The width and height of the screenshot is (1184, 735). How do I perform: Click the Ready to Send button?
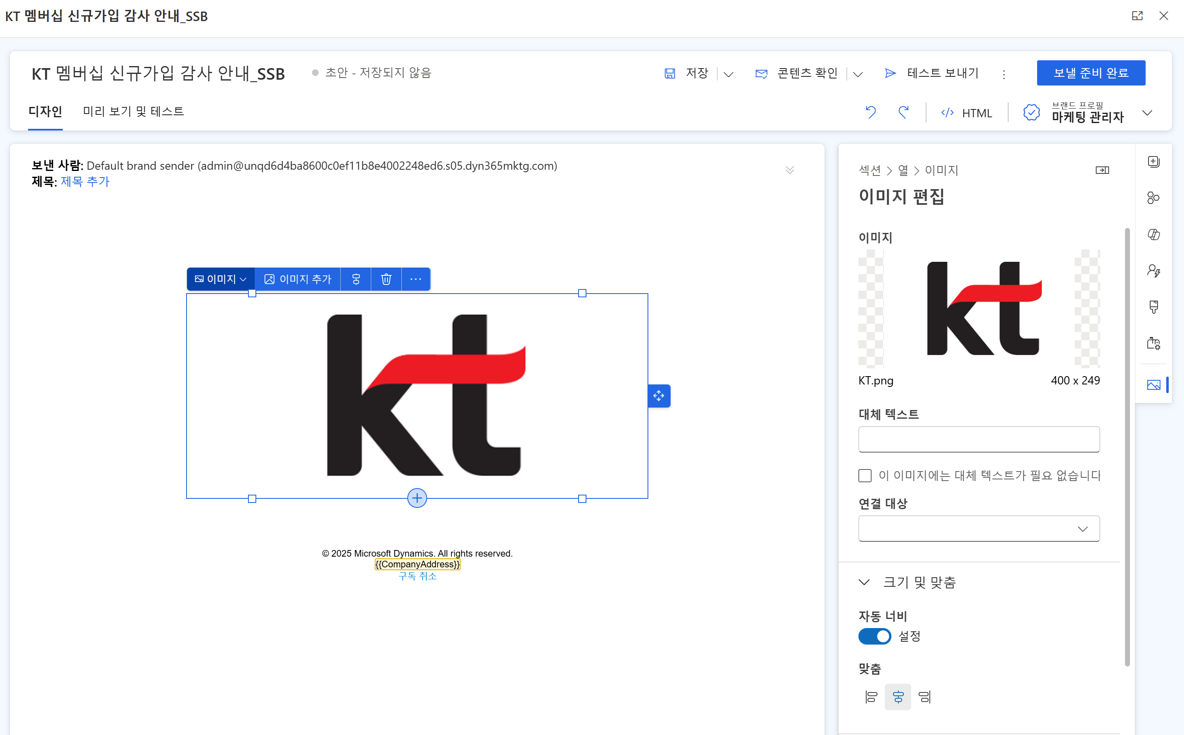[1091, 73]
